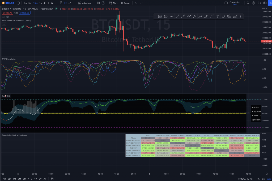Select the horizontal range measure tool
Image resolution: width=272 pixels, height=181 pixels.
(200, 16)
